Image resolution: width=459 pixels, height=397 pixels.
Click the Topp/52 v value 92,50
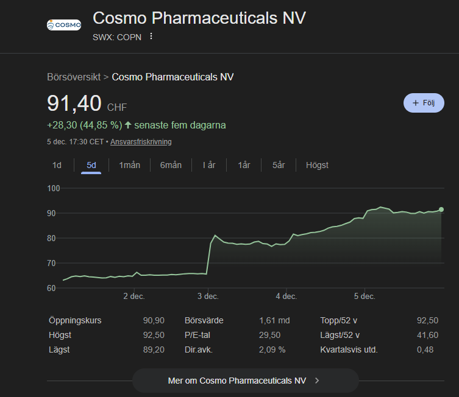[427, 320]
